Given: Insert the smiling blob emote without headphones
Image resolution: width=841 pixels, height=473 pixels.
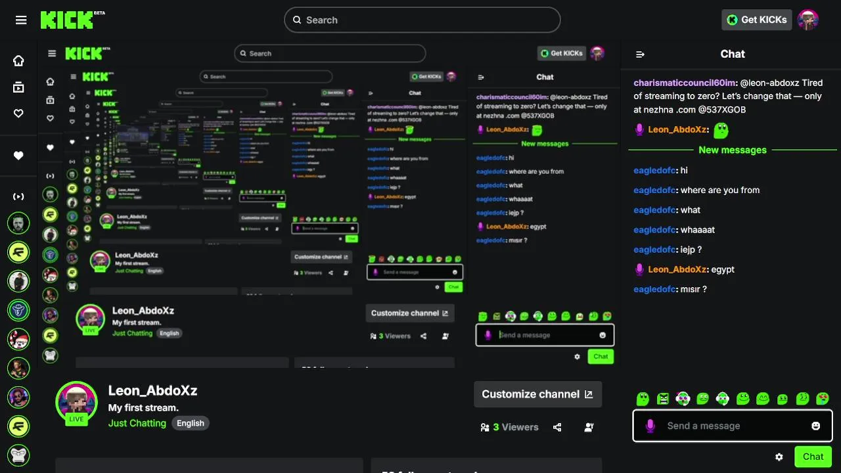Looking at the screenshot, I should (742, 398).
